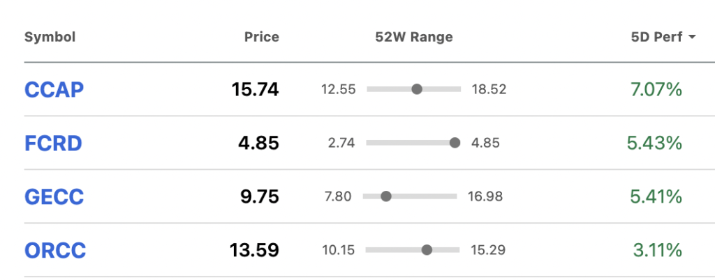Click GECC 52-week range slider marker
Viewport: 715px width, 280px height.
(x=385, y=196)
